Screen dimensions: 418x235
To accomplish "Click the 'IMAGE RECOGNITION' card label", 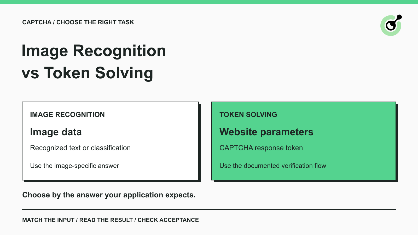I will pos(67,115).
